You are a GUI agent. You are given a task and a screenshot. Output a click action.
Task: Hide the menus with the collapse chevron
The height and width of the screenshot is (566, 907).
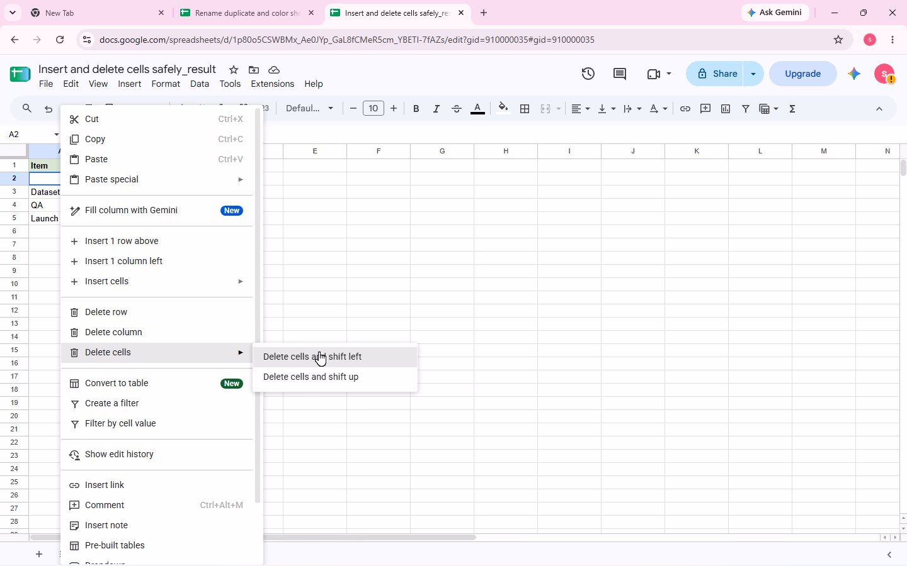point(879,109)
